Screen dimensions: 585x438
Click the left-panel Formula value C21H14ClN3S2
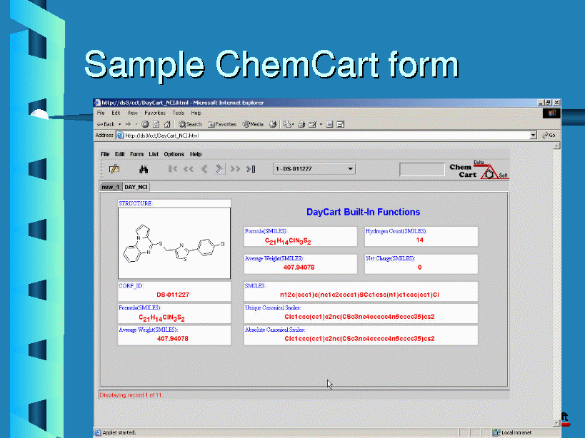[x=161, y=318]
